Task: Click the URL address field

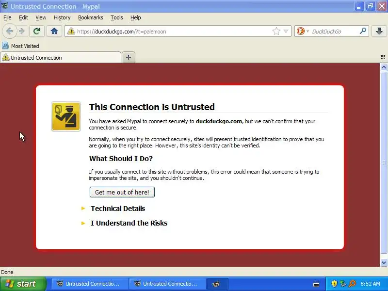Action: coord(173,32)
